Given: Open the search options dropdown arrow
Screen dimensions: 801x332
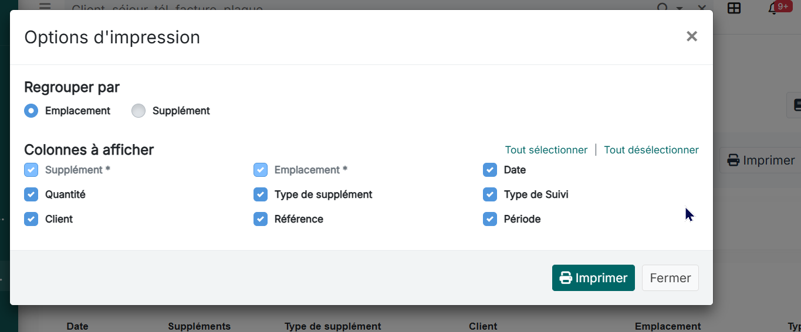Looking at the screenshot, I should (680, 9).
